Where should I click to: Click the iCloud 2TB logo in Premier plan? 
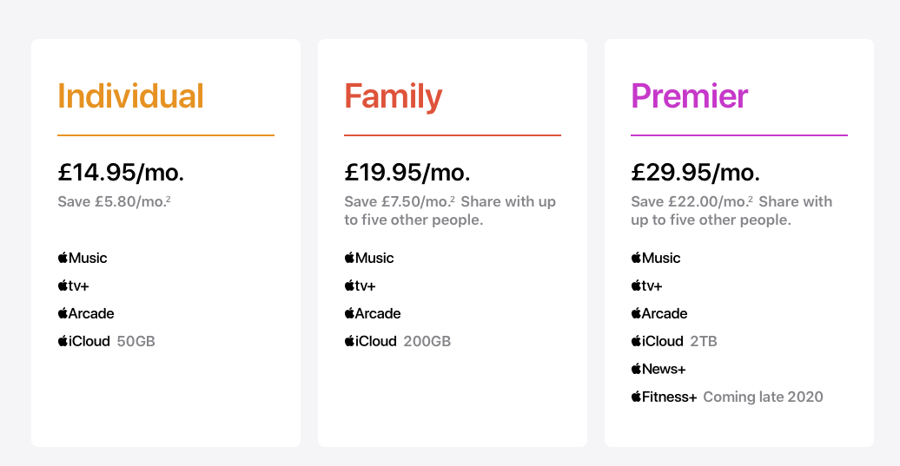pos(658,341)
